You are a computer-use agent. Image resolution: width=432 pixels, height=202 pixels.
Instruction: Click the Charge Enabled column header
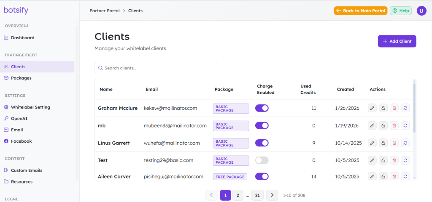click(x=266, y=89)
